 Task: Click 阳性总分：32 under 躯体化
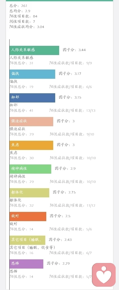[x=21, y=206]
